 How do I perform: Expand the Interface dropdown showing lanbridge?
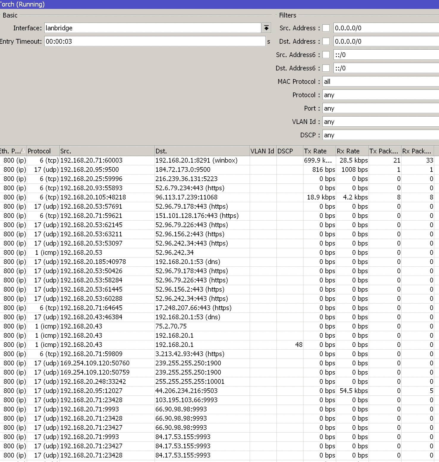tap(266, 28)
